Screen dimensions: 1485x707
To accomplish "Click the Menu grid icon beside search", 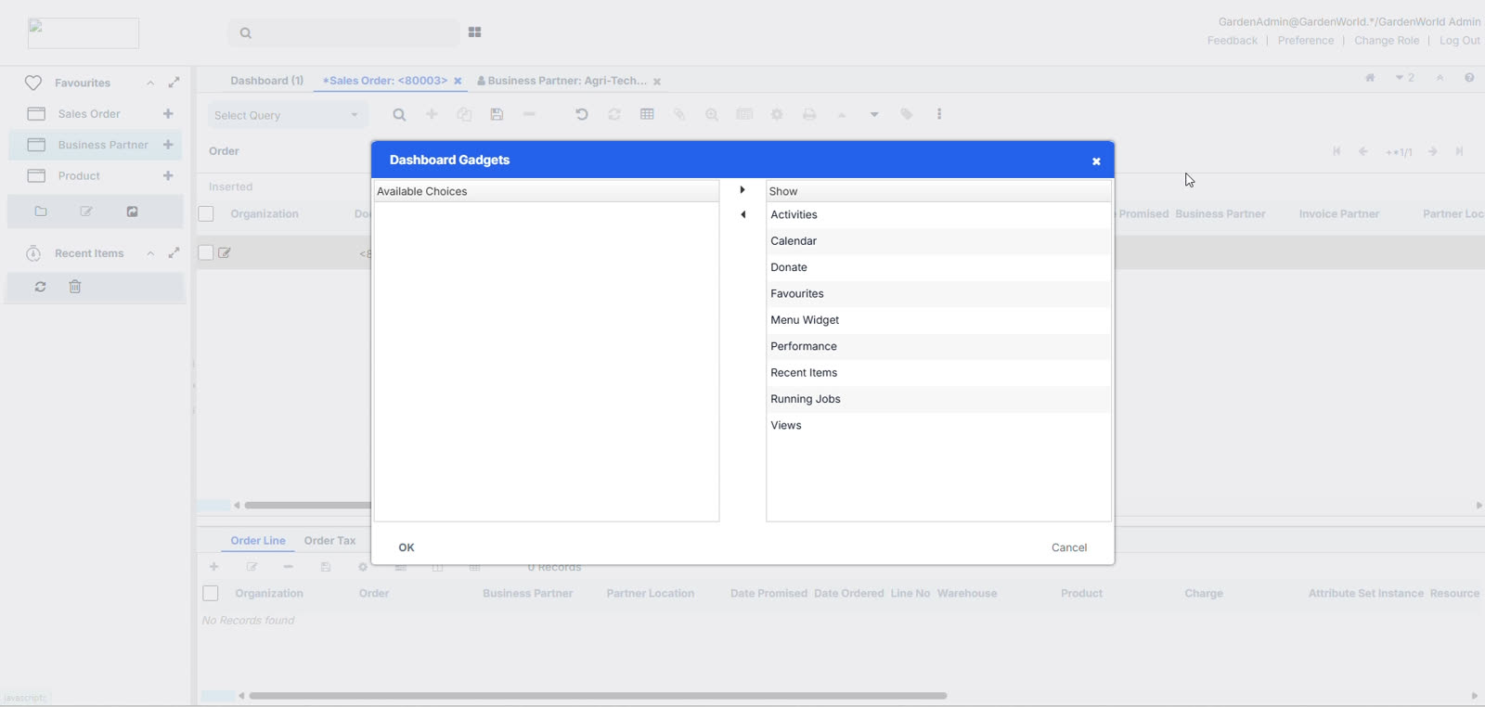I will pos(475,32).
